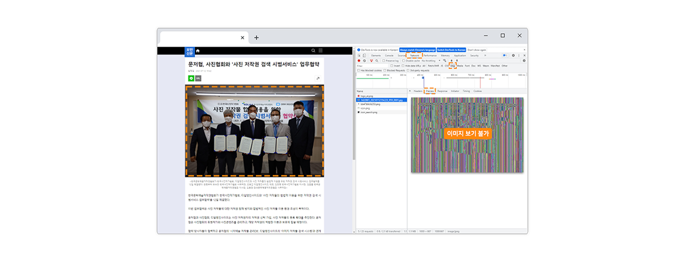The width and height of the screenshot is (686, 261).
Task: Click the import HAR up-arrow icon
Action: tap(451, 61)
